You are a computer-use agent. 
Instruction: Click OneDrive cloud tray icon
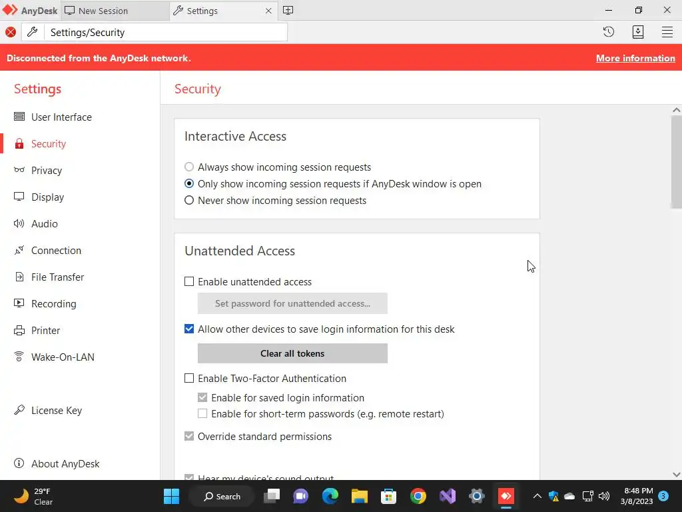coord(569,496)
